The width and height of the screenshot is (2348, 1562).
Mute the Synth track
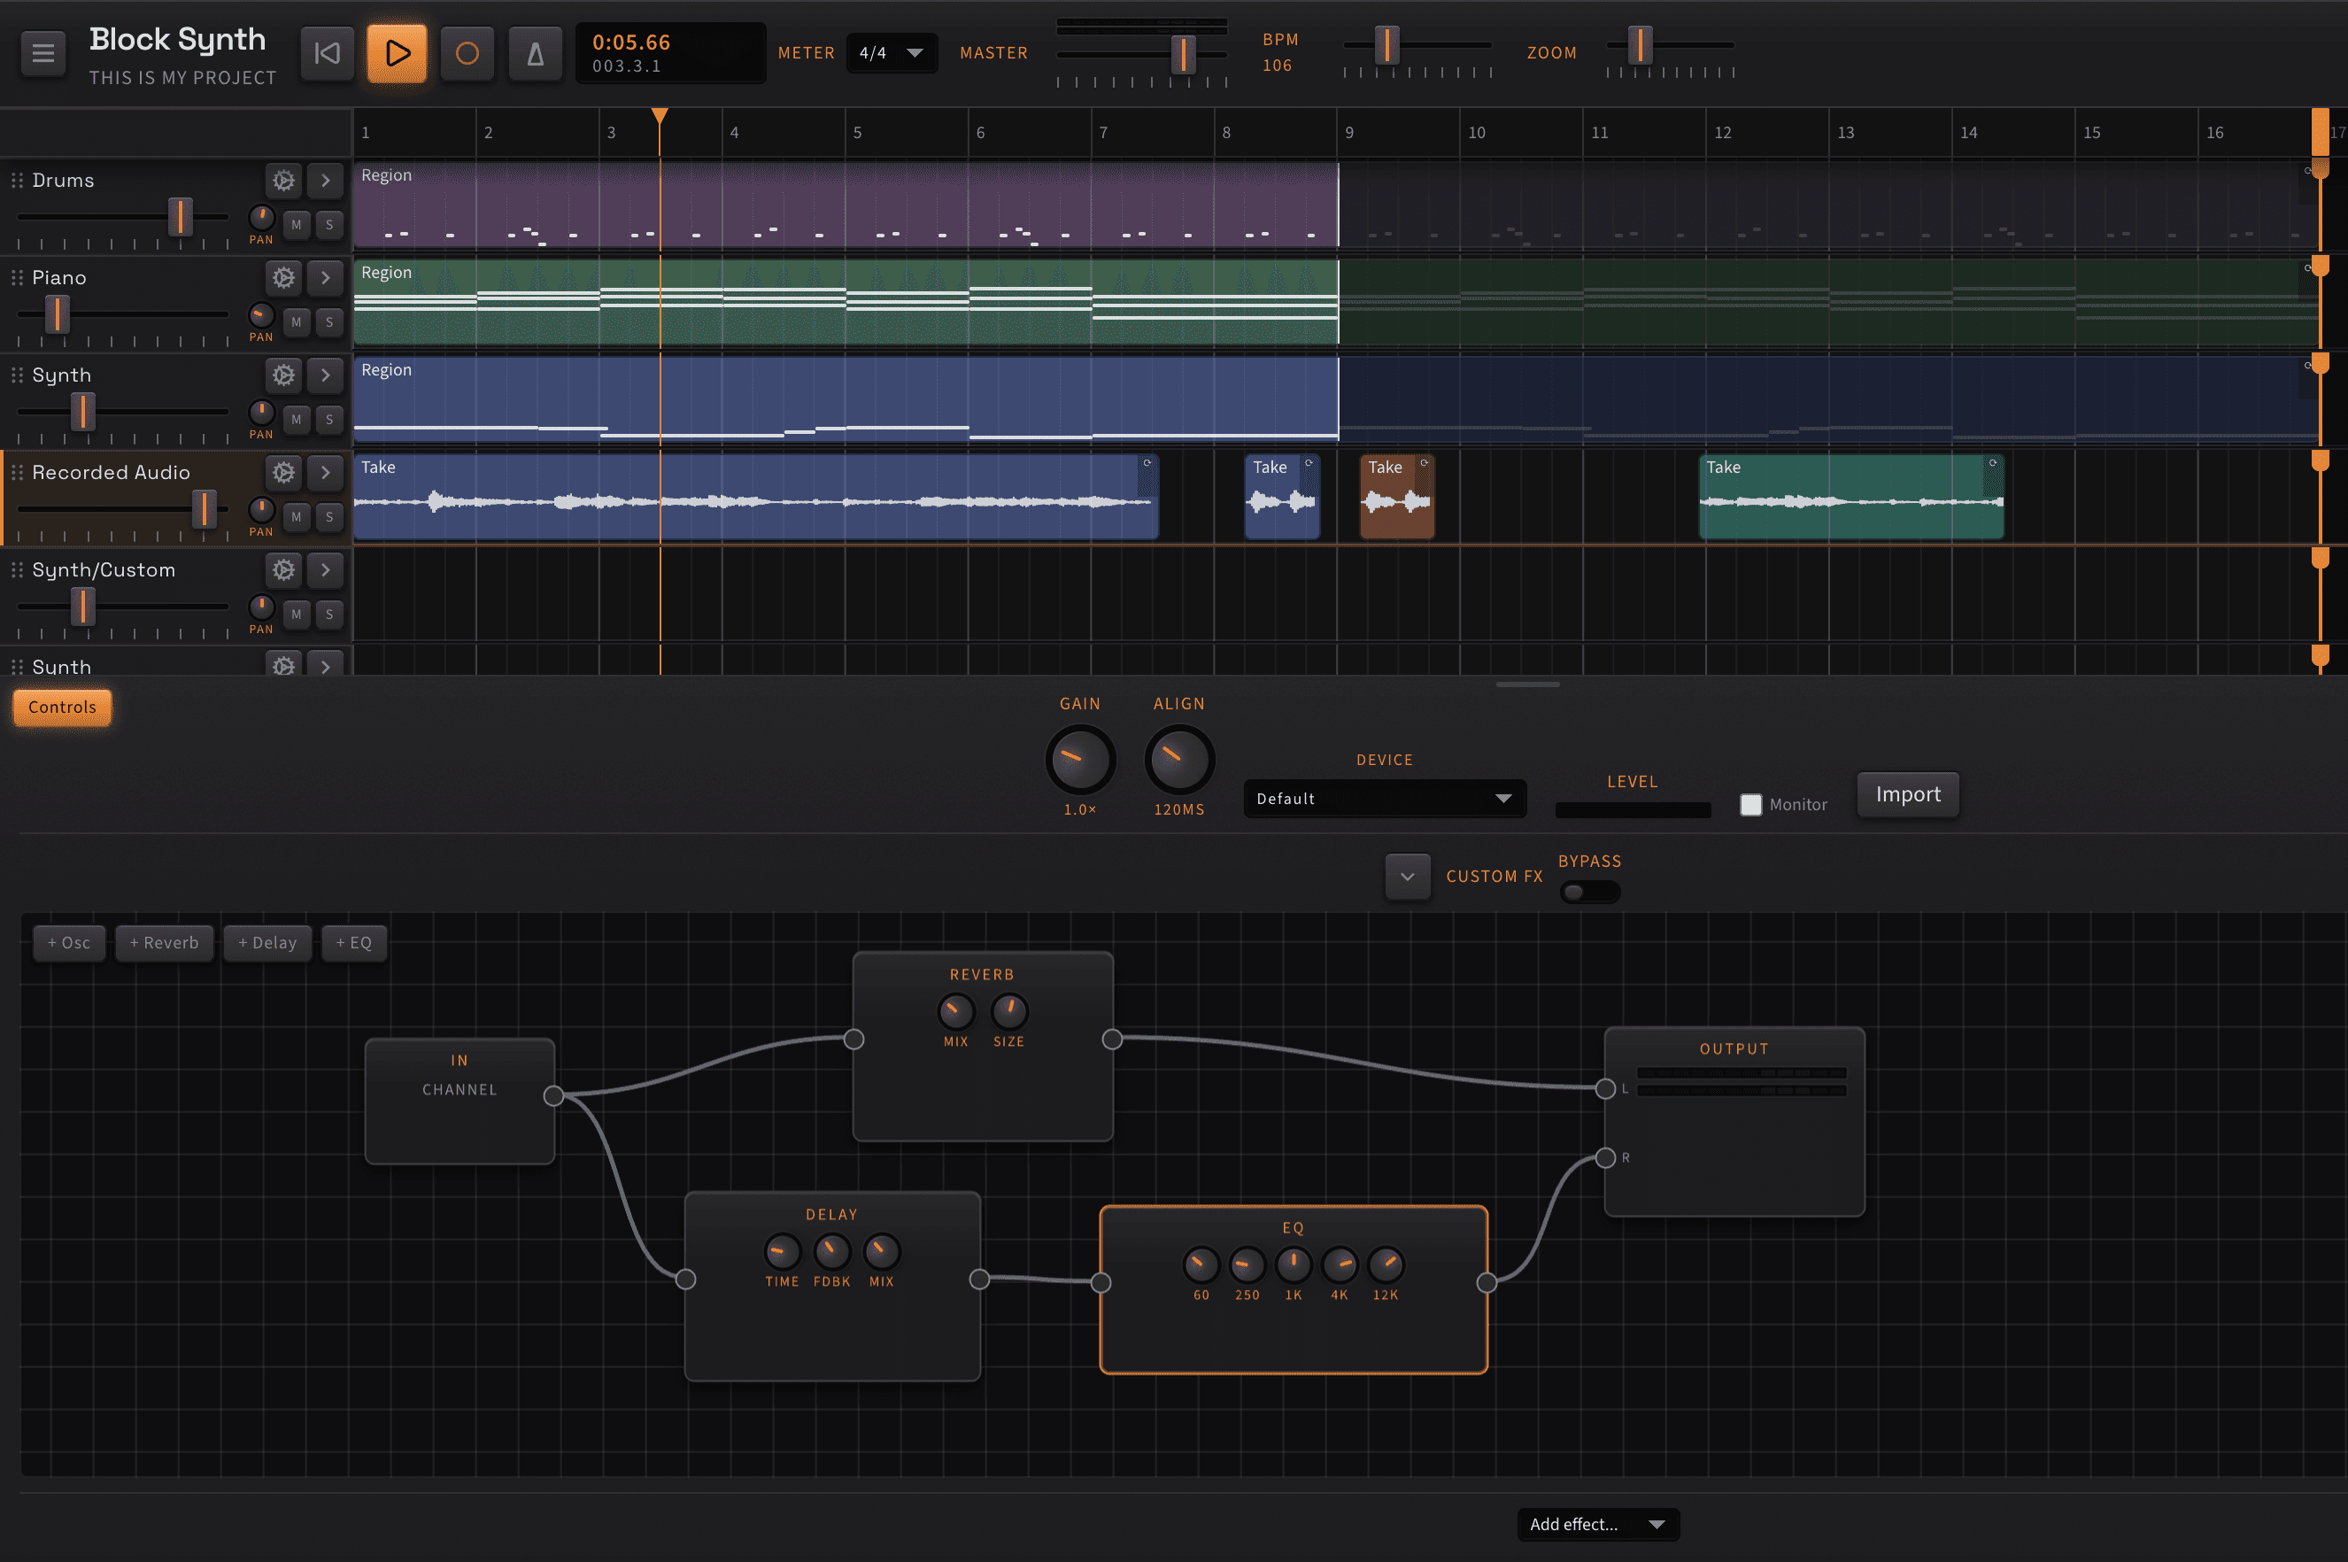click(x=296, y=420)
